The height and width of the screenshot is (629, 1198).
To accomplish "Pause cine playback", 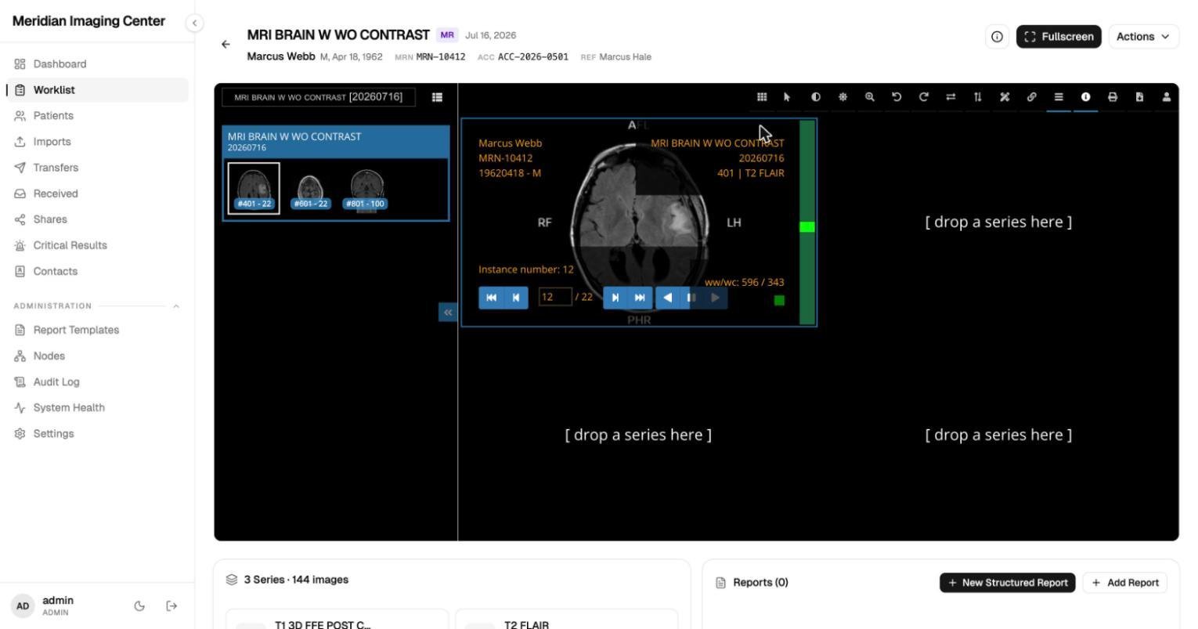I will 691,298.
